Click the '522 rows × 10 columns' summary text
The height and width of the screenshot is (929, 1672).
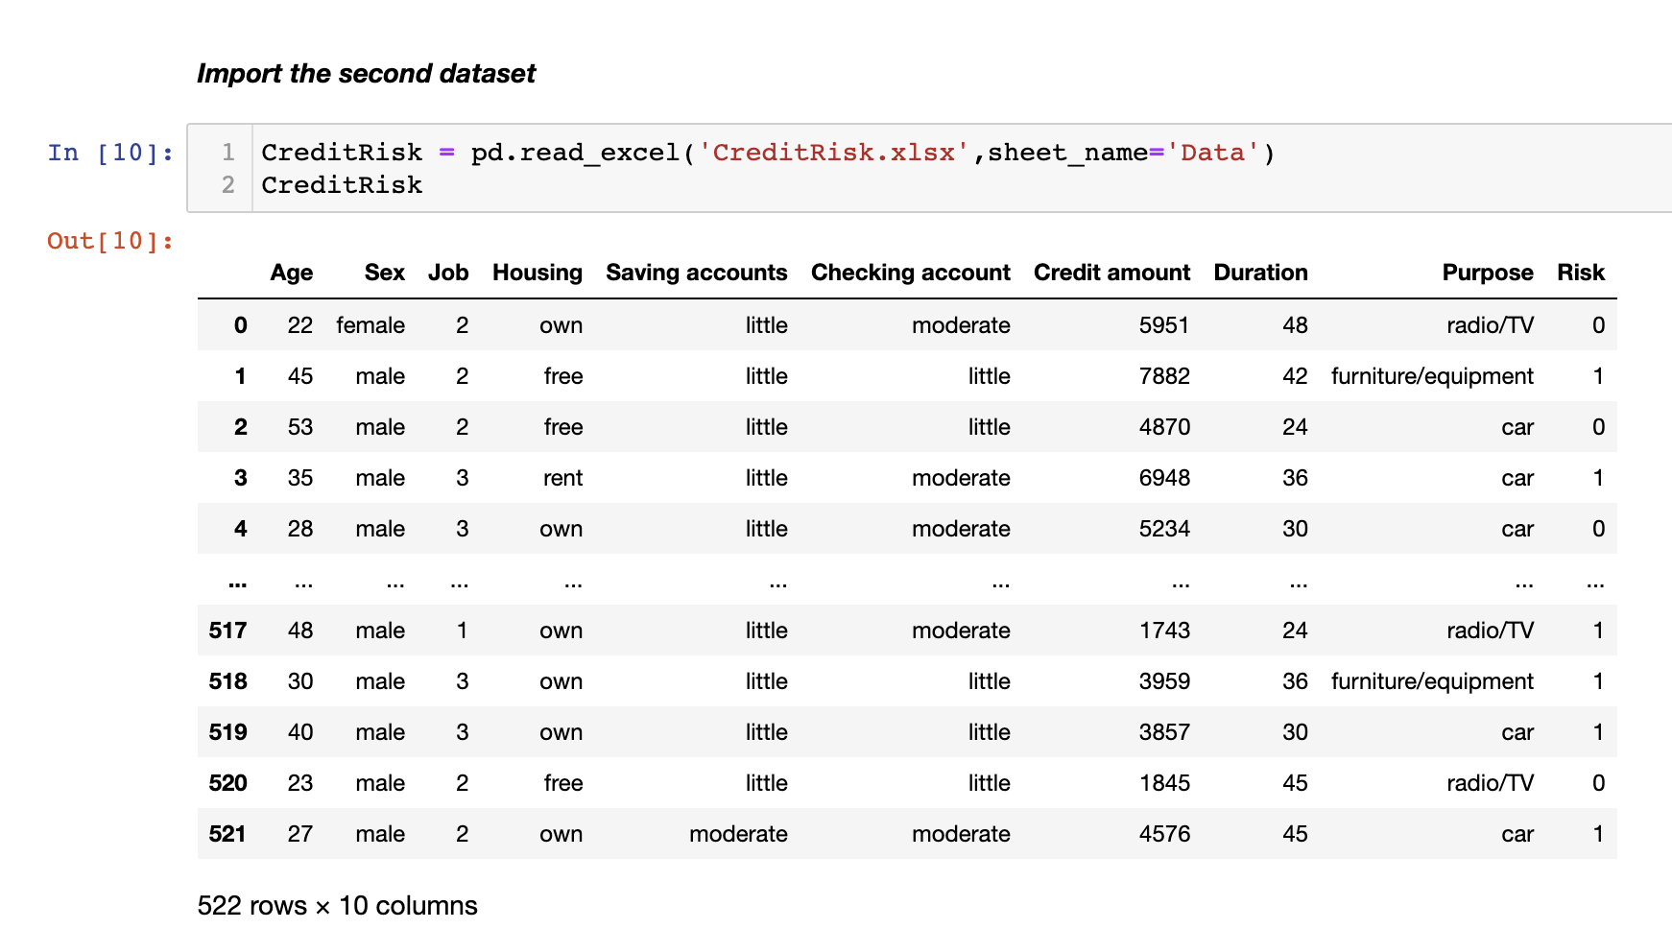(x=338, y=905)
